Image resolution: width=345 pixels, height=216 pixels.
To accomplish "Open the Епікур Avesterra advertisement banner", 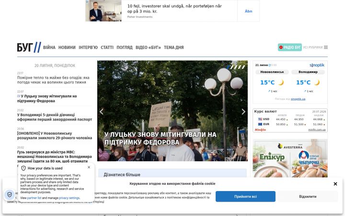I will (x=290, y=158).
